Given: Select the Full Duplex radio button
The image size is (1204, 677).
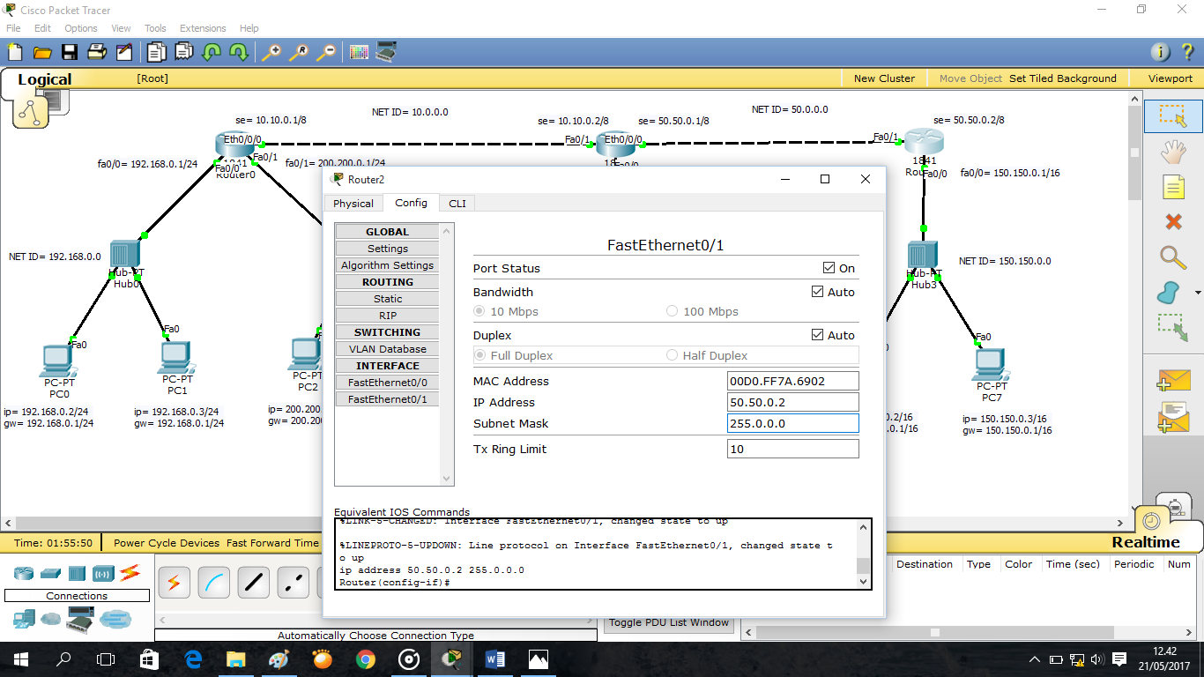Looking at the screenshot, I should [x=479, y=355].
